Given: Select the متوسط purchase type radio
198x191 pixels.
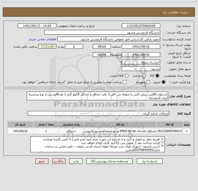Looking at the screenshot, I should [148, 82].
